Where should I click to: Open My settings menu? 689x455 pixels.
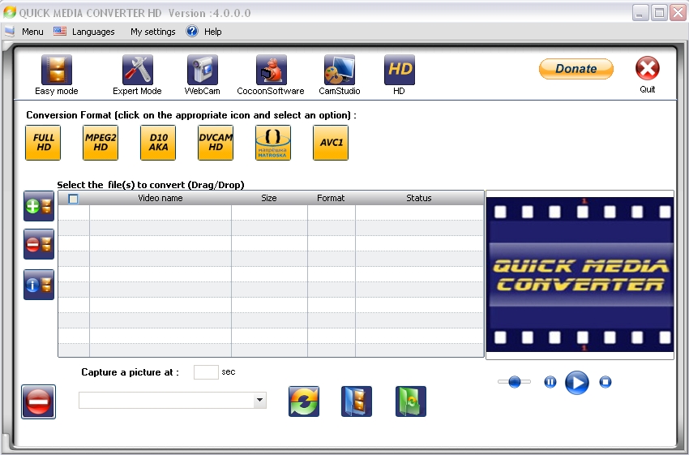[x=153, y=32]
